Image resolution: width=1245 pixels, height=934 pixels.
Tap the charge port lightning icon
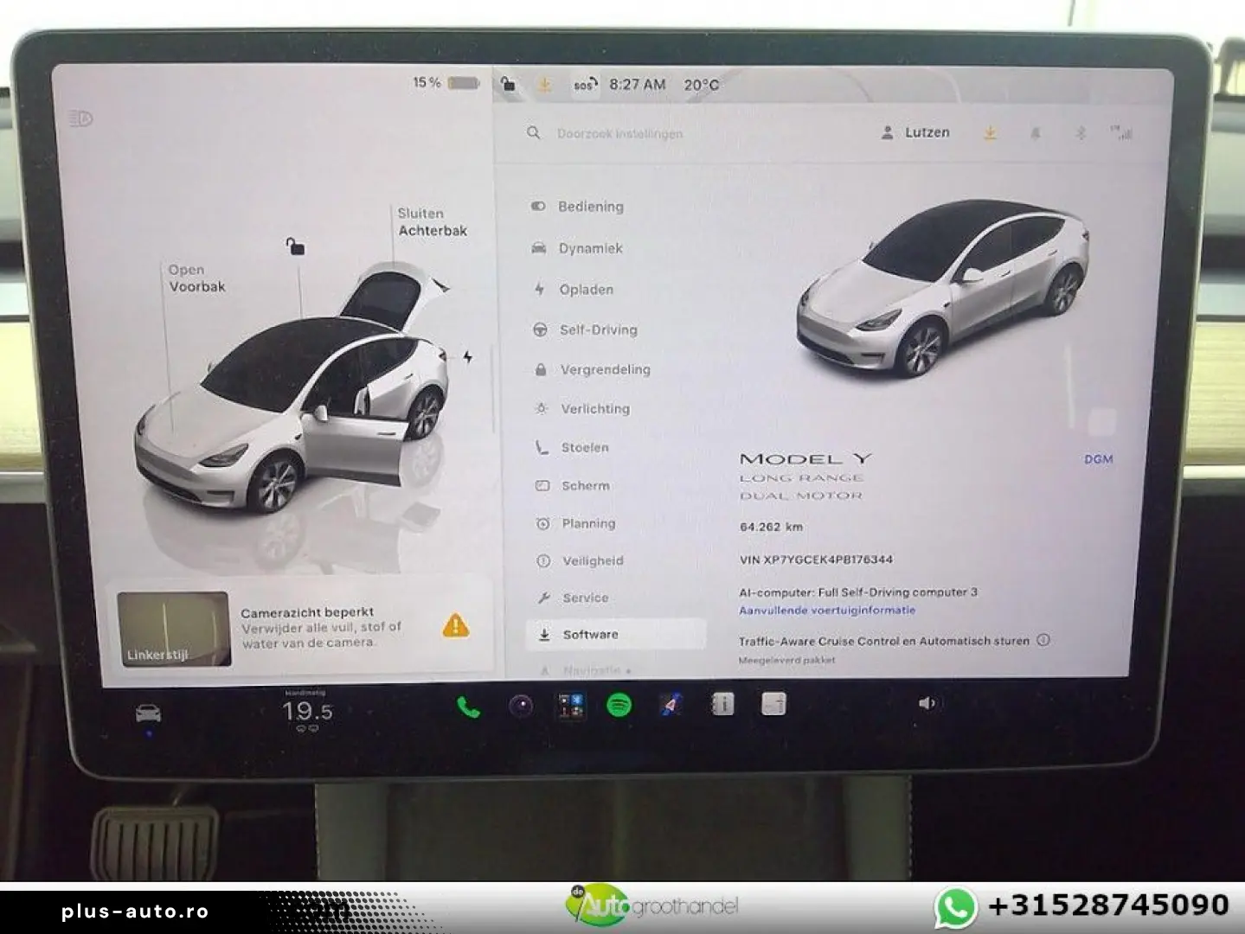point(468,356)
